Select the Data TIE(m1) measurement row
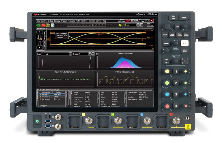Image resolution: width=222 pixels, height=143 pixels. [x=52, y=97]
